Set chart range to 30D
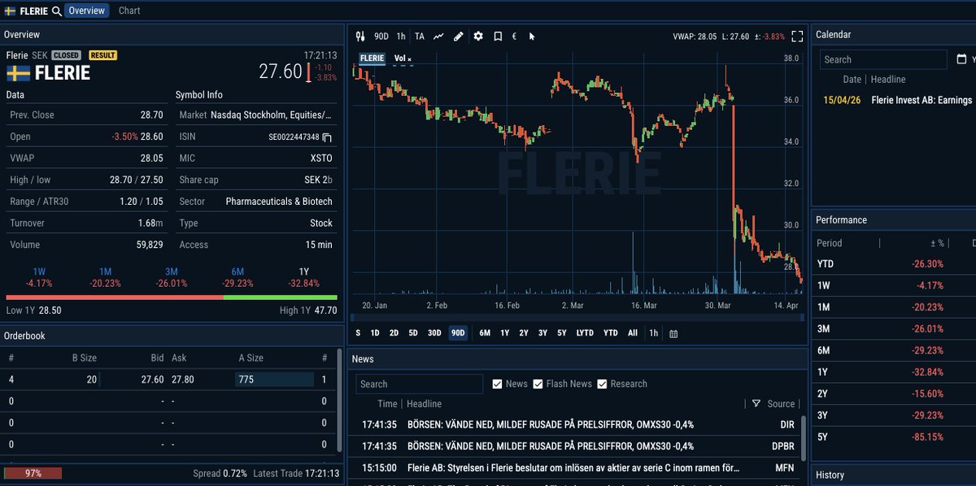The height and width of the screenshot is (486, 976). (x=434, y=332)
